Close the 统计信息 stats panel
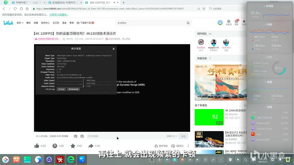Viewport: 294px width, 165px height. [x=114, y=49]
